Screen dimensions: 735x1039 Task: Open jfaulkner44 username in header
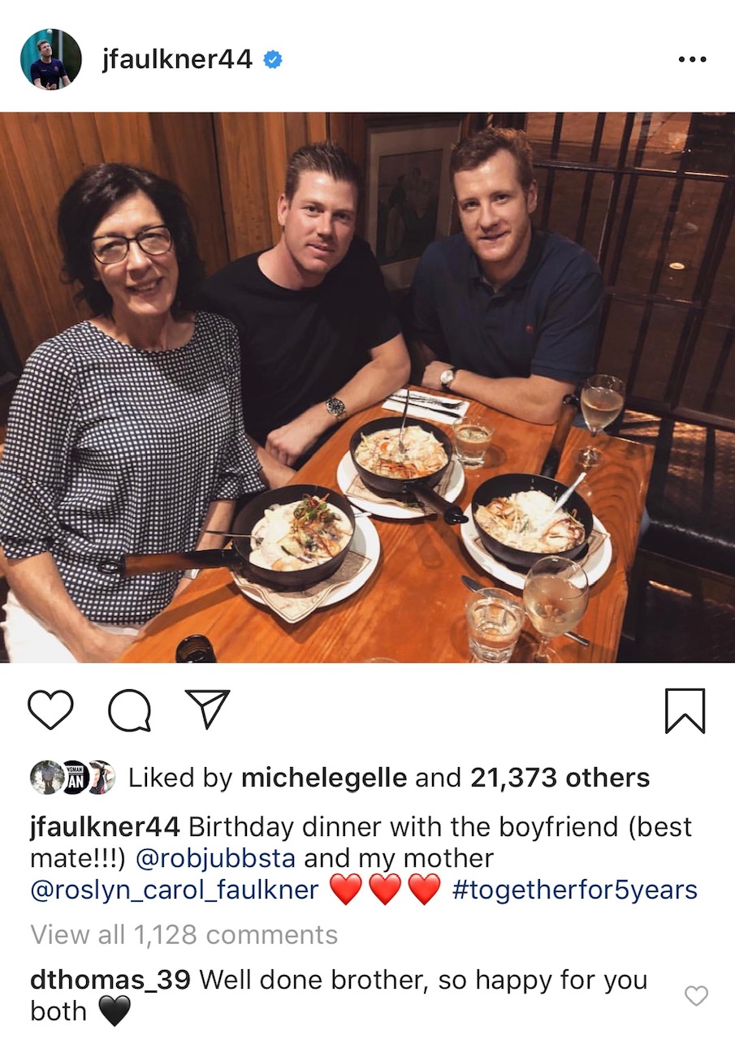[x=177, y=59]
